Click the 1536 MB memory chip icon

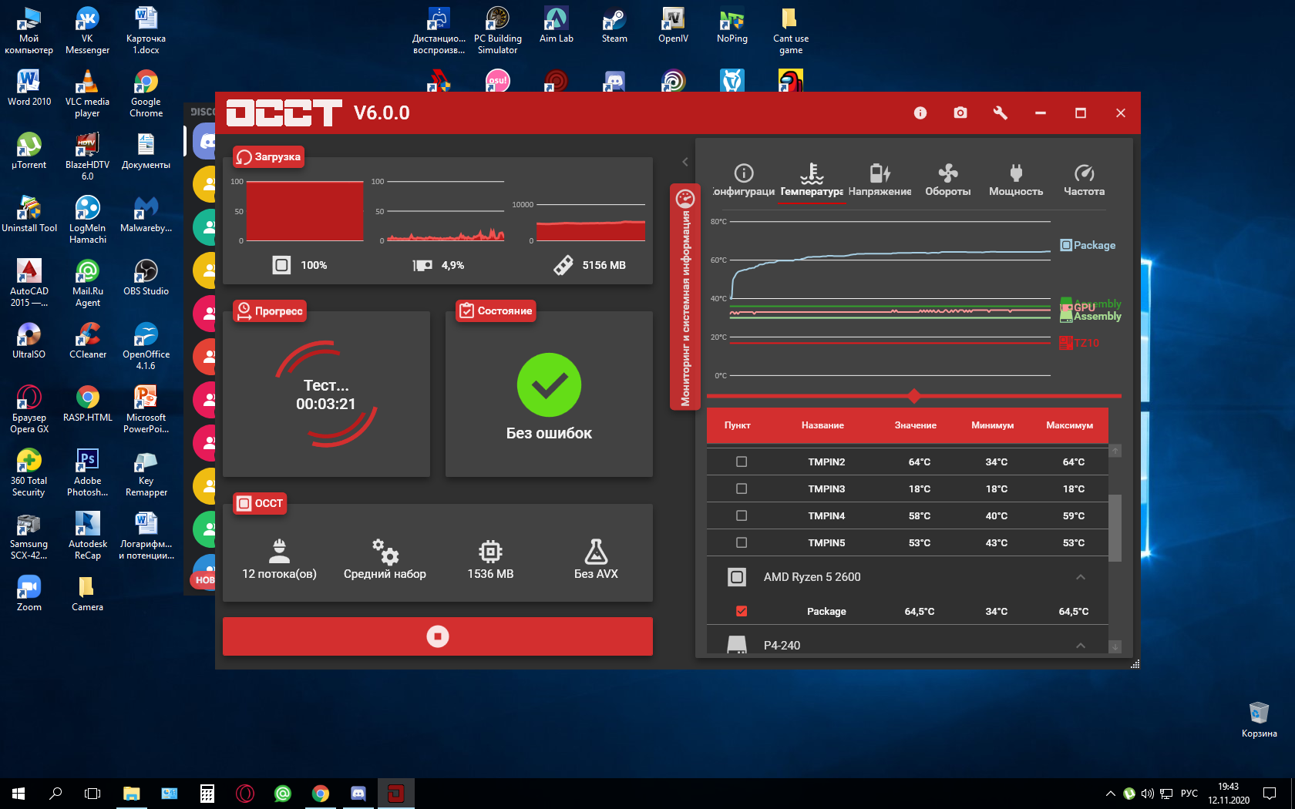490,552
